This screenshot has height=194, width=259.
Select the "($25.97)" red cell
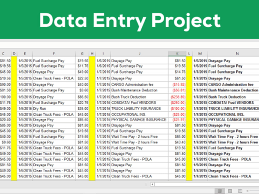click(x=177, y=120)
